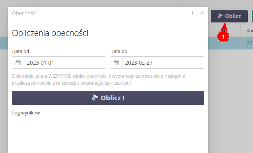Viewport: 253px width, 153px height.
Task: Click the gear icon on Oblicz ! button
Action: pos(95,98)
